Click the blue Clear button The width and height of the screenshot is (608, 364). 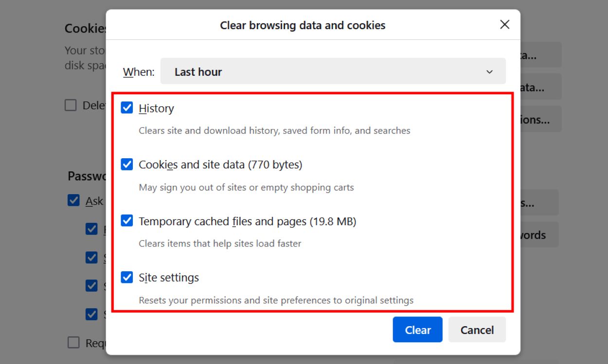click(x=417, y=330)
